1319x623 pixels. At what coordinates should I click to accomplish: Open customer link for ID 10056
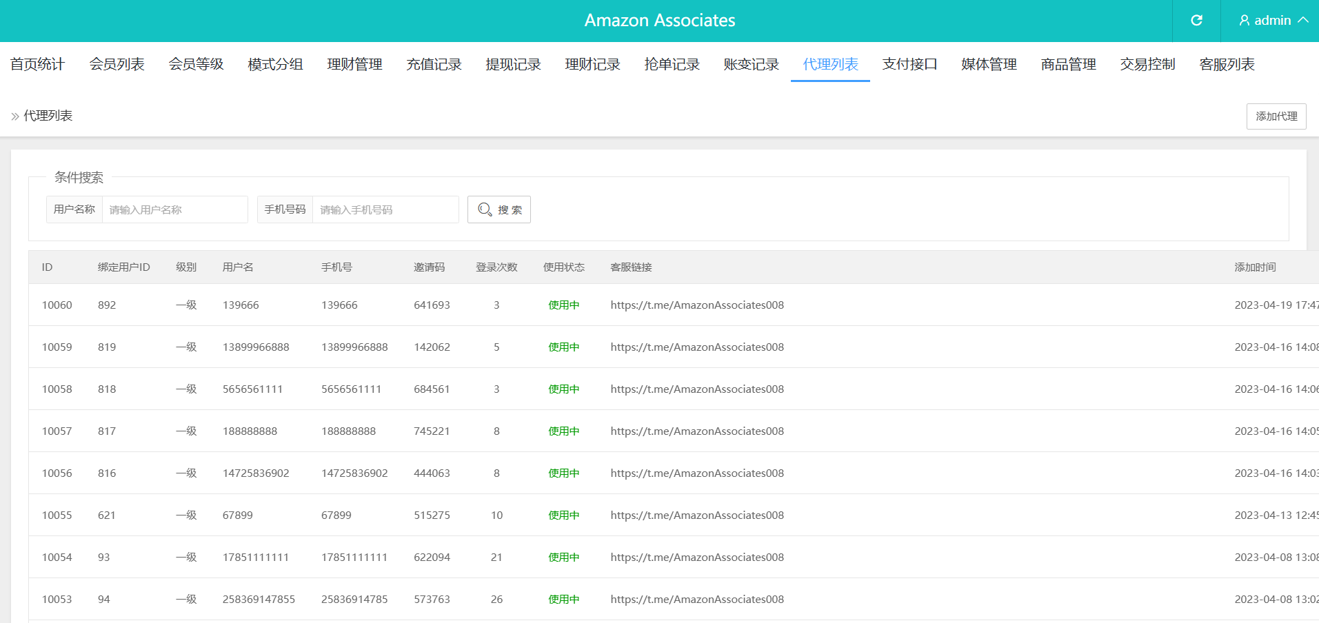pyautogui.click(x=697, y=473)
